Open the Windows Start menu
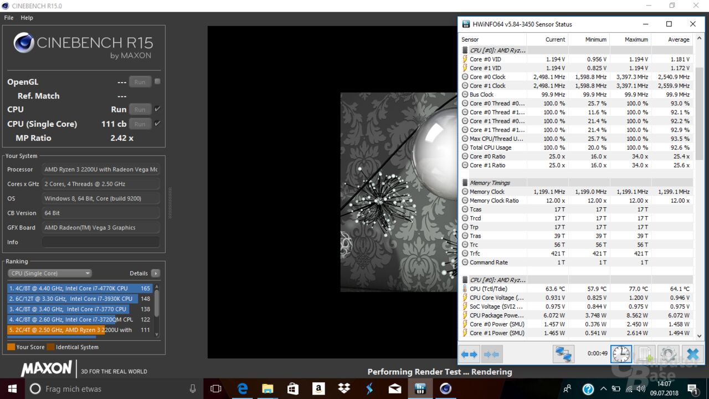Image resolution: width=709 pixels, height=399 pixels. (x=12, y=388)
